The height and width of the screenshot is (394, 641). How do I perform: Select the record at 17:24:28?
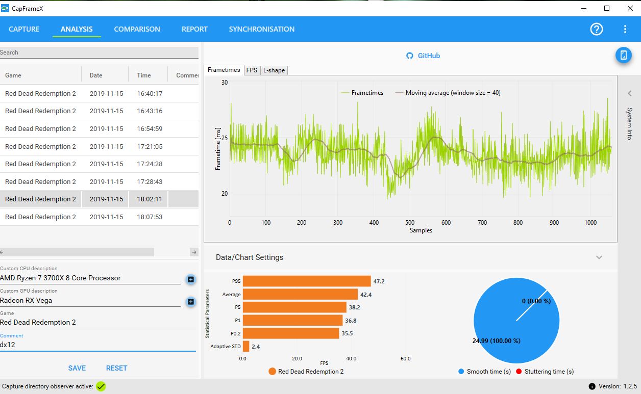click(99, 164)
